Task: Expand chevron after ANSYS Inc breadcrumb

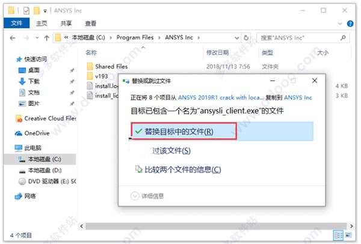Action: [199, 38]
